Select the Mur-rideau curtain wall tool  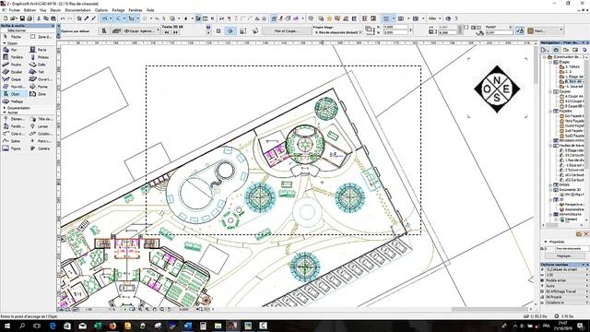click(13, 87)
